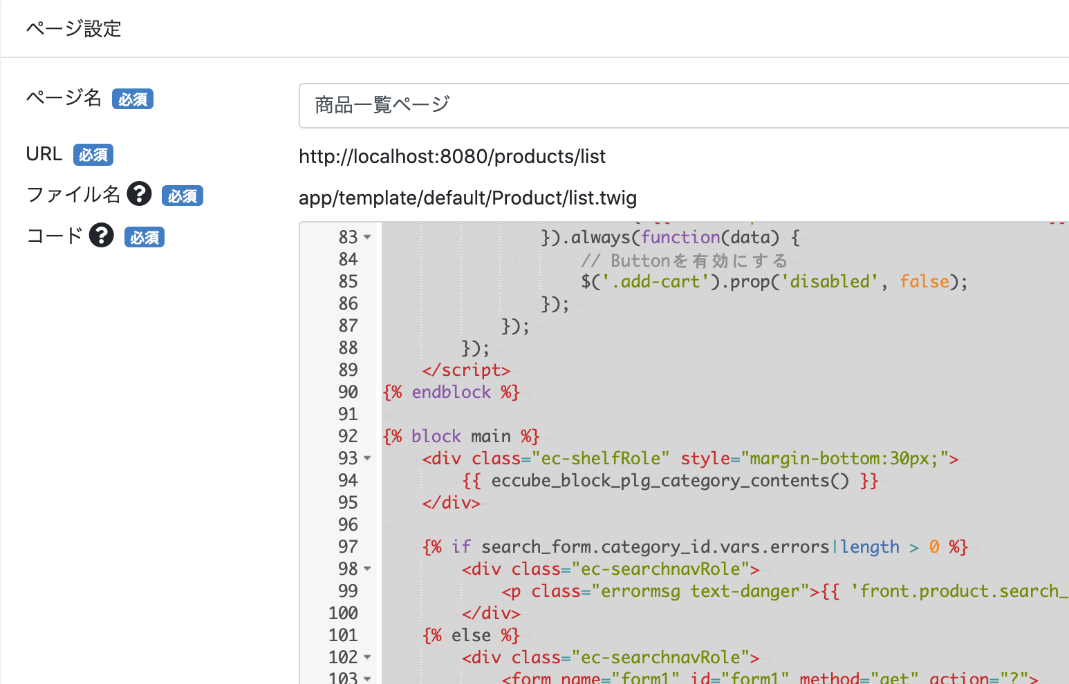Click the 必須 badge beside ページ名
The height and width of the screenshot is (684, 1069).
[133, 99]
